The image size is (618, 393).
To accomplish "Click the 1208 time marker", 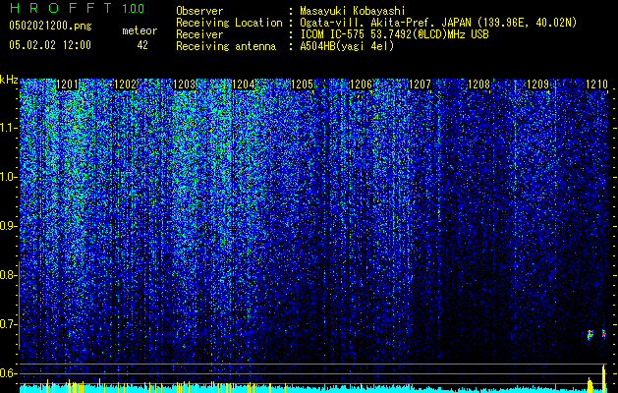I will tap(478, 84).
